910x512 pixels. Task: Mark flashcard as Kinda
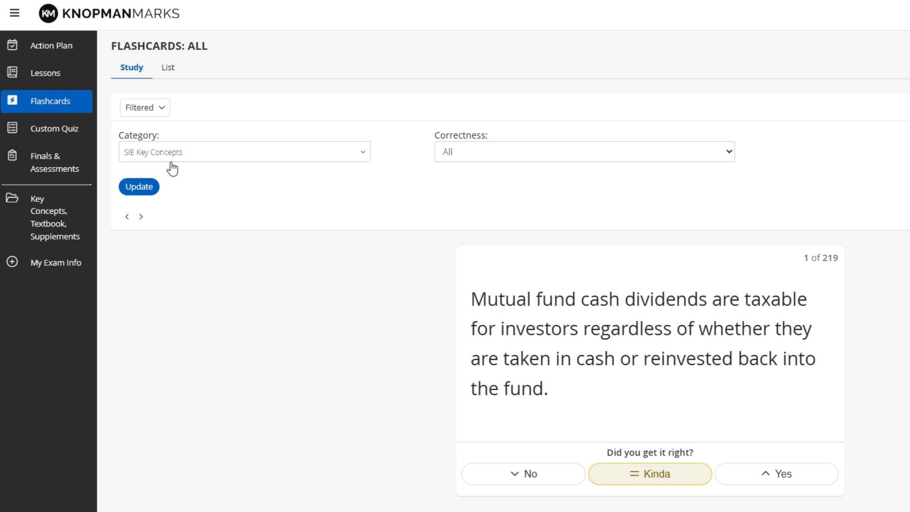pos(650,474)
